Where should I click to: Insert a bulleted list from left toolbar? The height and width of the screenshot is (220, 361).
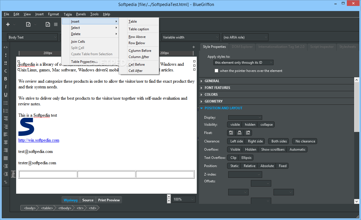pyautogui.click(x=6, y=103)
